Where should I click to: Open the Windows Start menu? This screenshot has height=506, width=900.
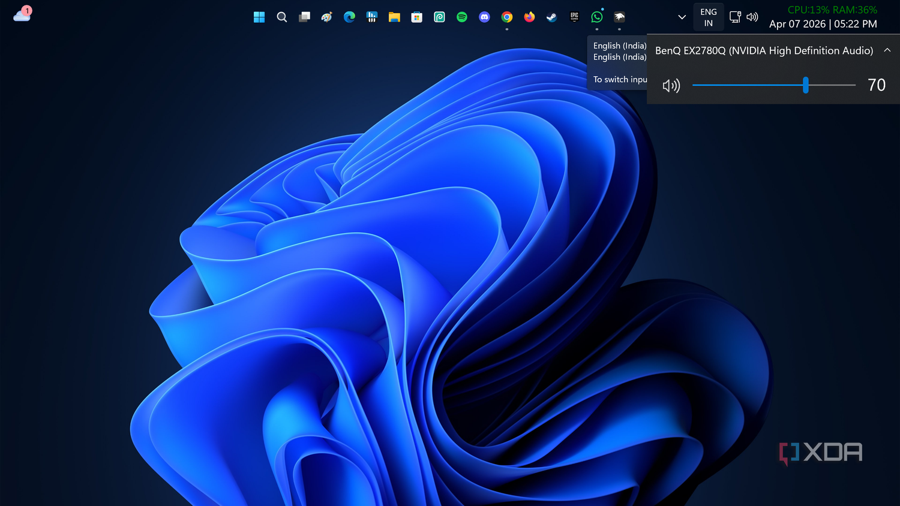pos(259,17)
